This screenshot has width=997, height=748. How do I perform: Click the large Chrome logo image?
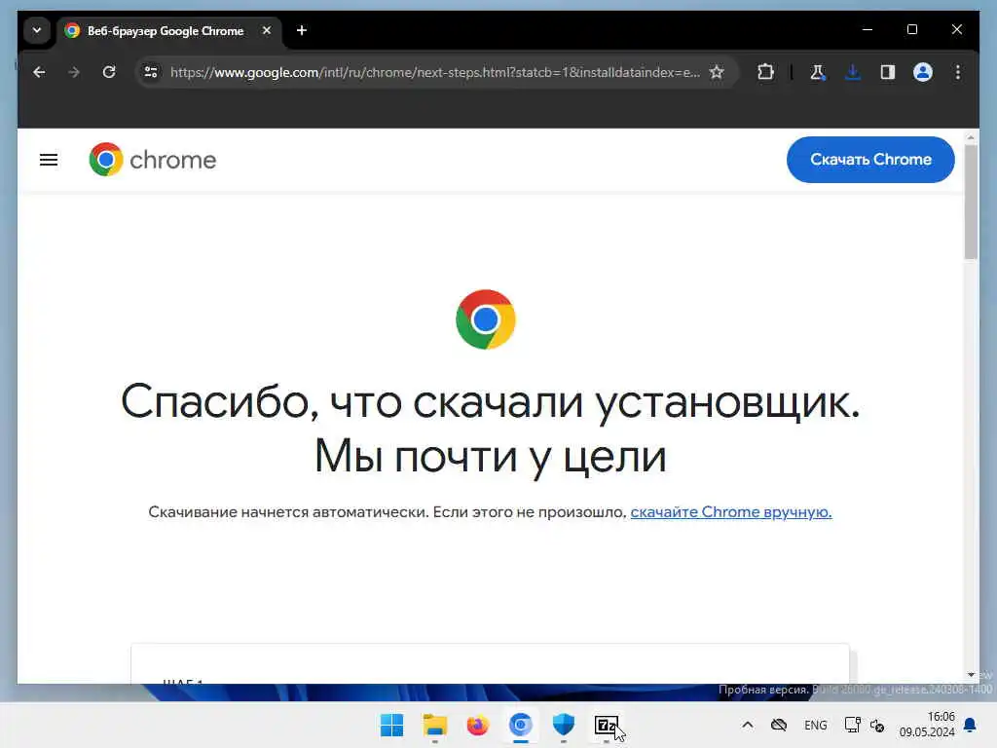[x=486, y=319]
